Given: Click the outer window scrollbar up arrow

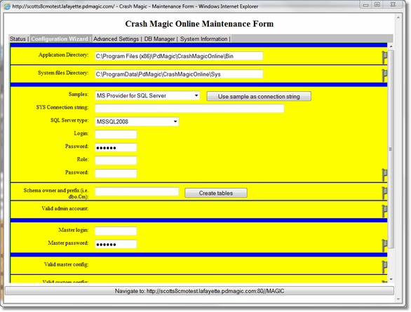Looking at the screenshot, I should click(398, 18).
